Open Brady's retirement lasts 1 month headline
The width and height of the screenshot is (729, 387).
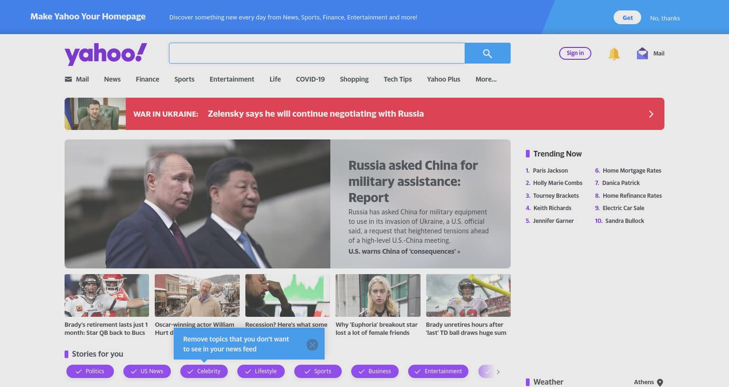(x=106, y=329)
